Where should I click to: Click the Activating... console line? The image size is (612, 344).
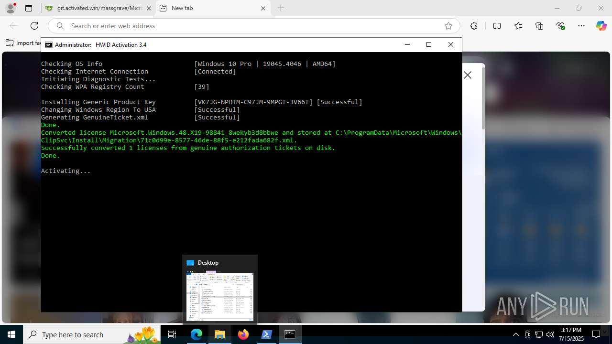click(x=66, y=171)
